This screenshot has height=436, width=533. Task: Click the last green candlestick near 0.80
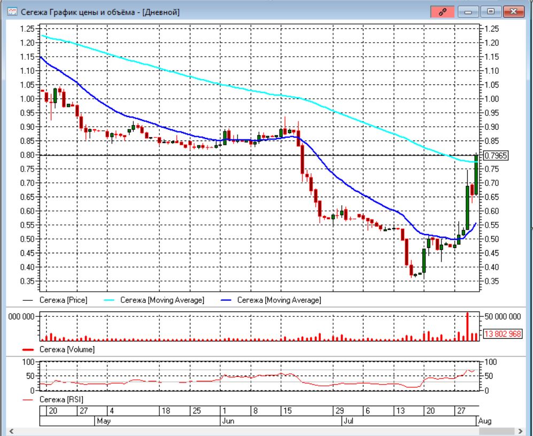point(476,175)
